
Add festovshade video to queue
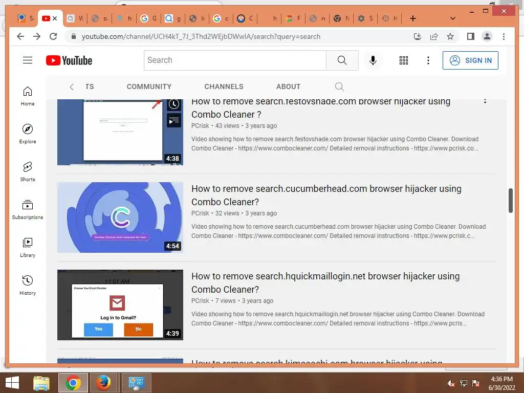point(174,120)
